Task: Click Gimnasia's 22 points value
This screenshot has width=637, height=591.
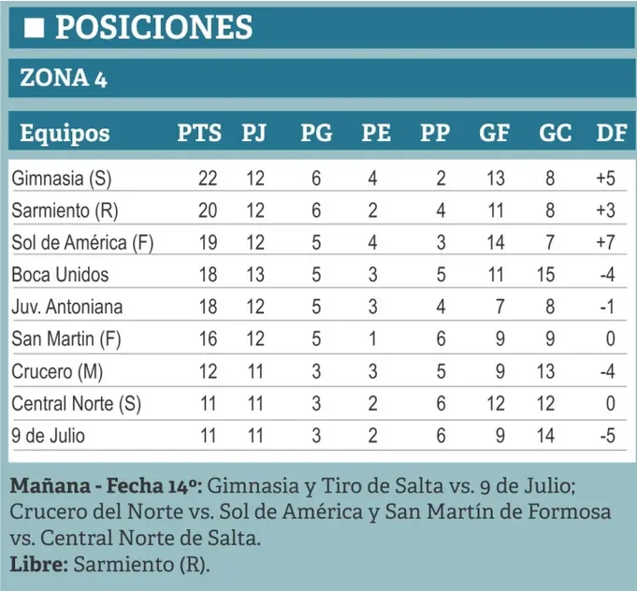Action: click(x=208, y=179)
